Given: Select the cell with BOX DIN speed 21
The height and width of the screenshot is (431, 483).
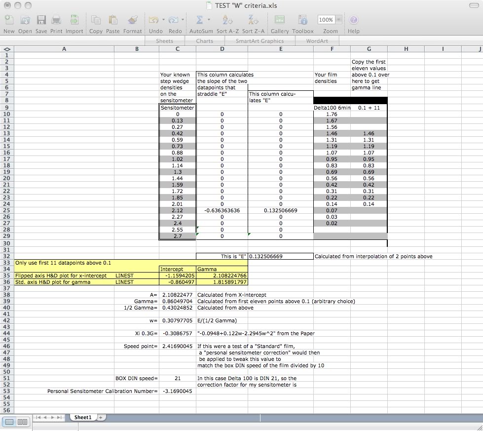Looking at the screenshot, I should 178,378.
